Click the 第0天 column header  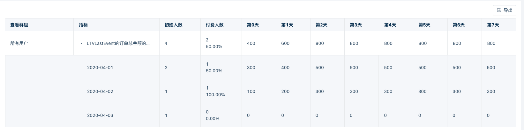click(x=253, y=25)
